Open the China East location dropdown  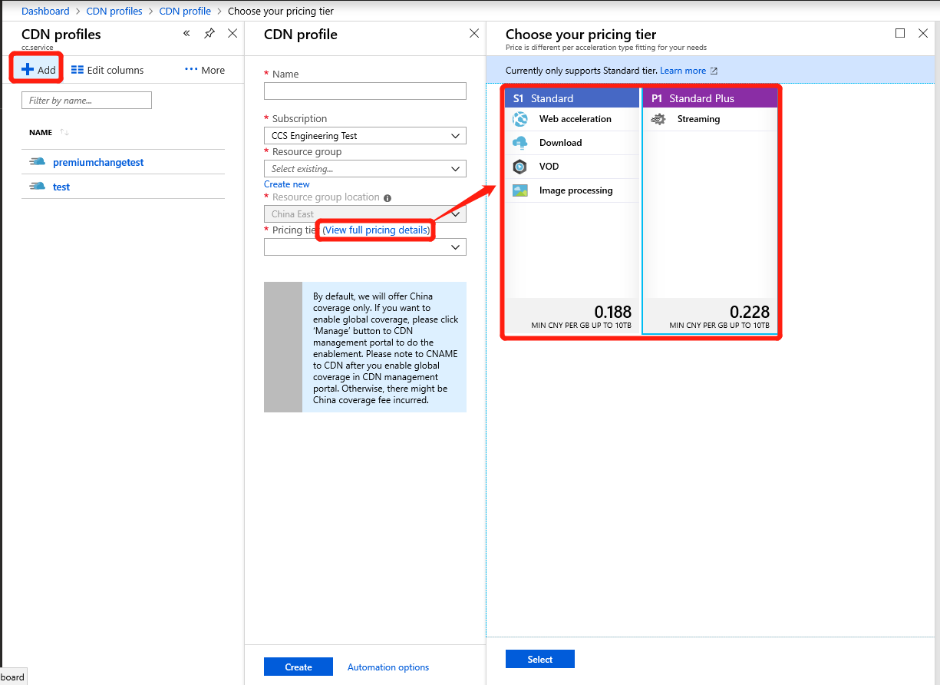[365, 214]
